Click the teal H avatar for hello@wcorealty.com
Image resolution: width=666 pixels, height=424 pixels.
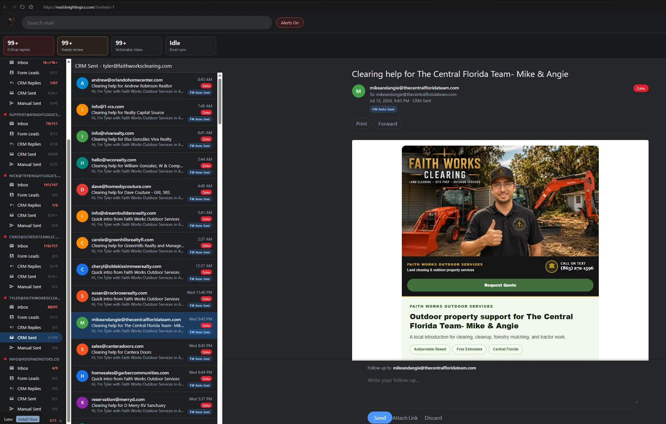(82, 163)
